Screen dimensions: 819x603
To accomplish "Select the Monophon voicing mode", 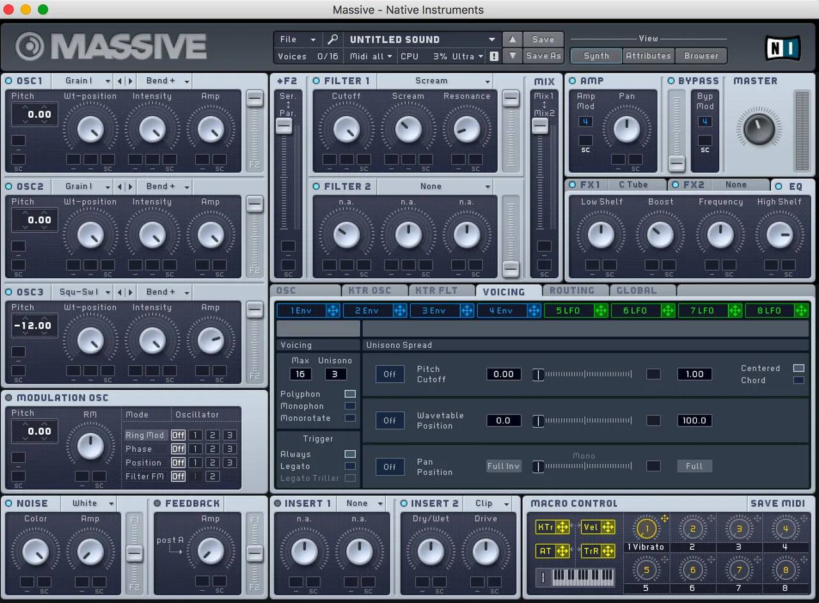I will (350, 406).
